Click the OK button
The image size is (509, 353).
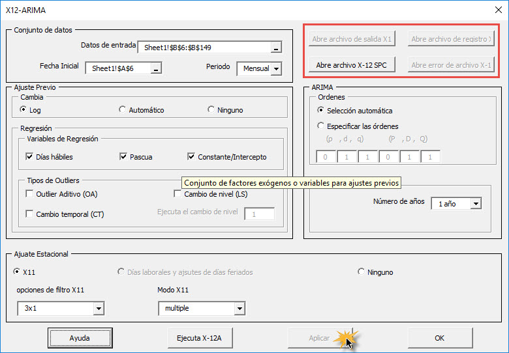coord(440,338)
